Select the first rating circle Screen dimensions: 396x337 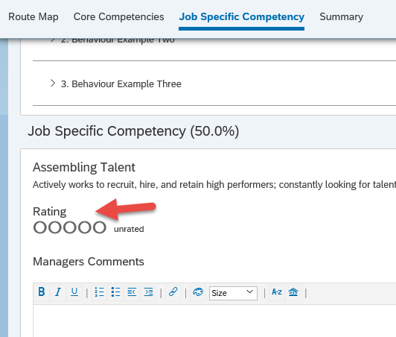40,227
